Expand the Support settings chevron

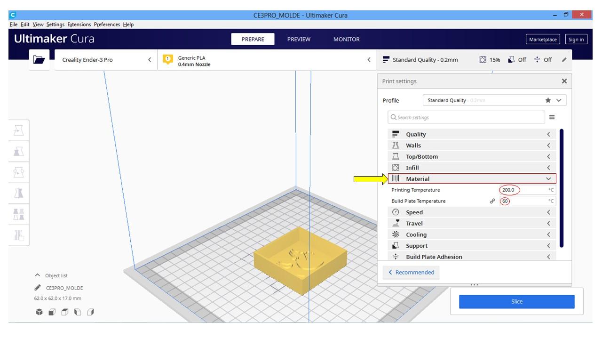(548, 246)
